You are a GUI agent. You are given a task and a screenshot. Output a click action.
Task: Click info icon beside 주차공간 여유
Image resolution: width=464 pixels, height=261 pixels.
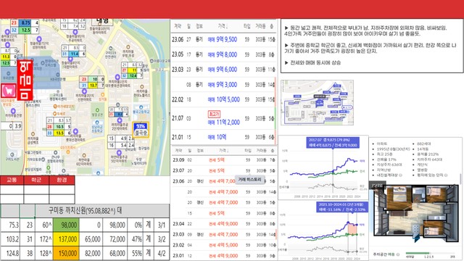398,254
